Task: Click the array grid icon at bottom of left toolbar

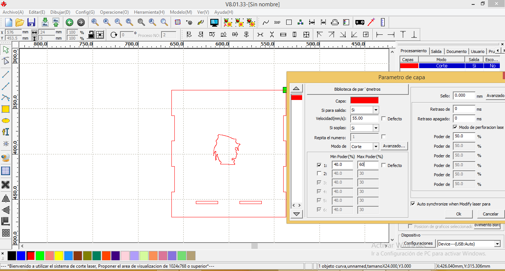Action: pos(6,233)
